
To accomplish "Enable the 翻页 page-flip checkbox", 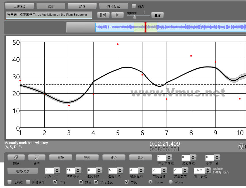I will point(134,6).
